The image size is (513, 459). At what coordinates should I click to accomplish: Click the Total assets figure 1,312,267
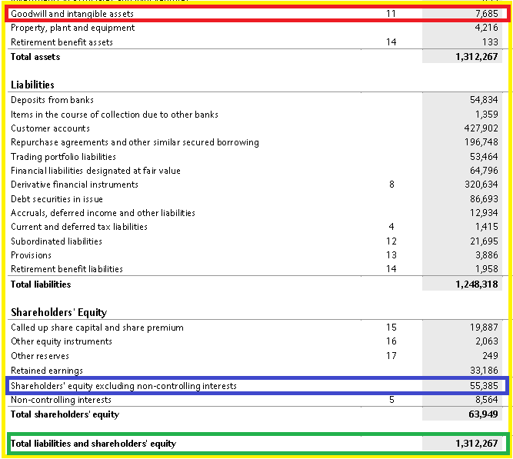tap(477, 57)
